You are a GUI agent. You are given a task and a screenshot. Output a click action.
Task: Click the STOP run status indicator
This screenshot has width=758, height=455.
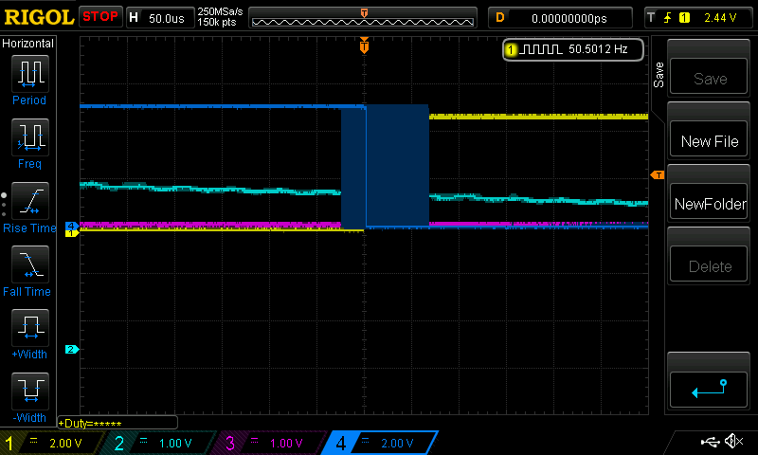pos(100,17)
